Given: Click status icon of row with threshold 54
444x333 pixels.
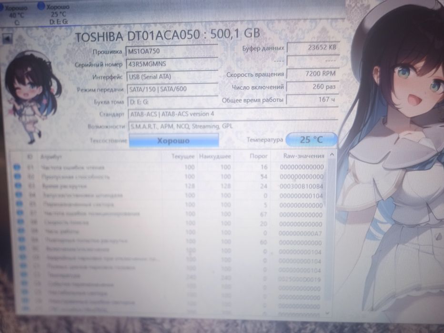Looking at the screenshot, I should [x=18, y=176].
